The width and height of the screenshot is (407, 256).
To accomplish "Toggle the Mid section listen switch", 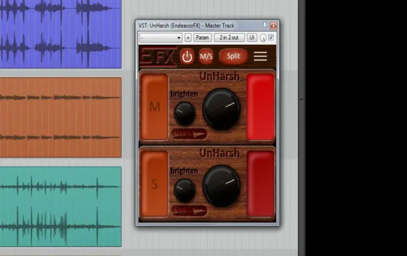I will pyautogui.click(x=189, y=134).
